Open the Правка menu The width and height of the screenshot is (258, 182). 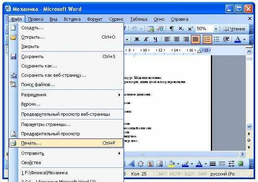36,19
